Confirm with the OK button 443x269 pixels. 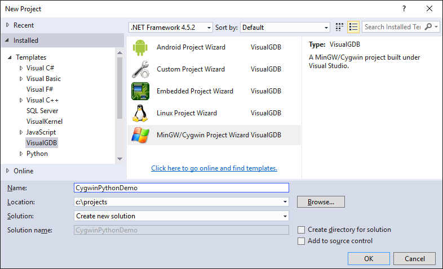coord(369,258)
